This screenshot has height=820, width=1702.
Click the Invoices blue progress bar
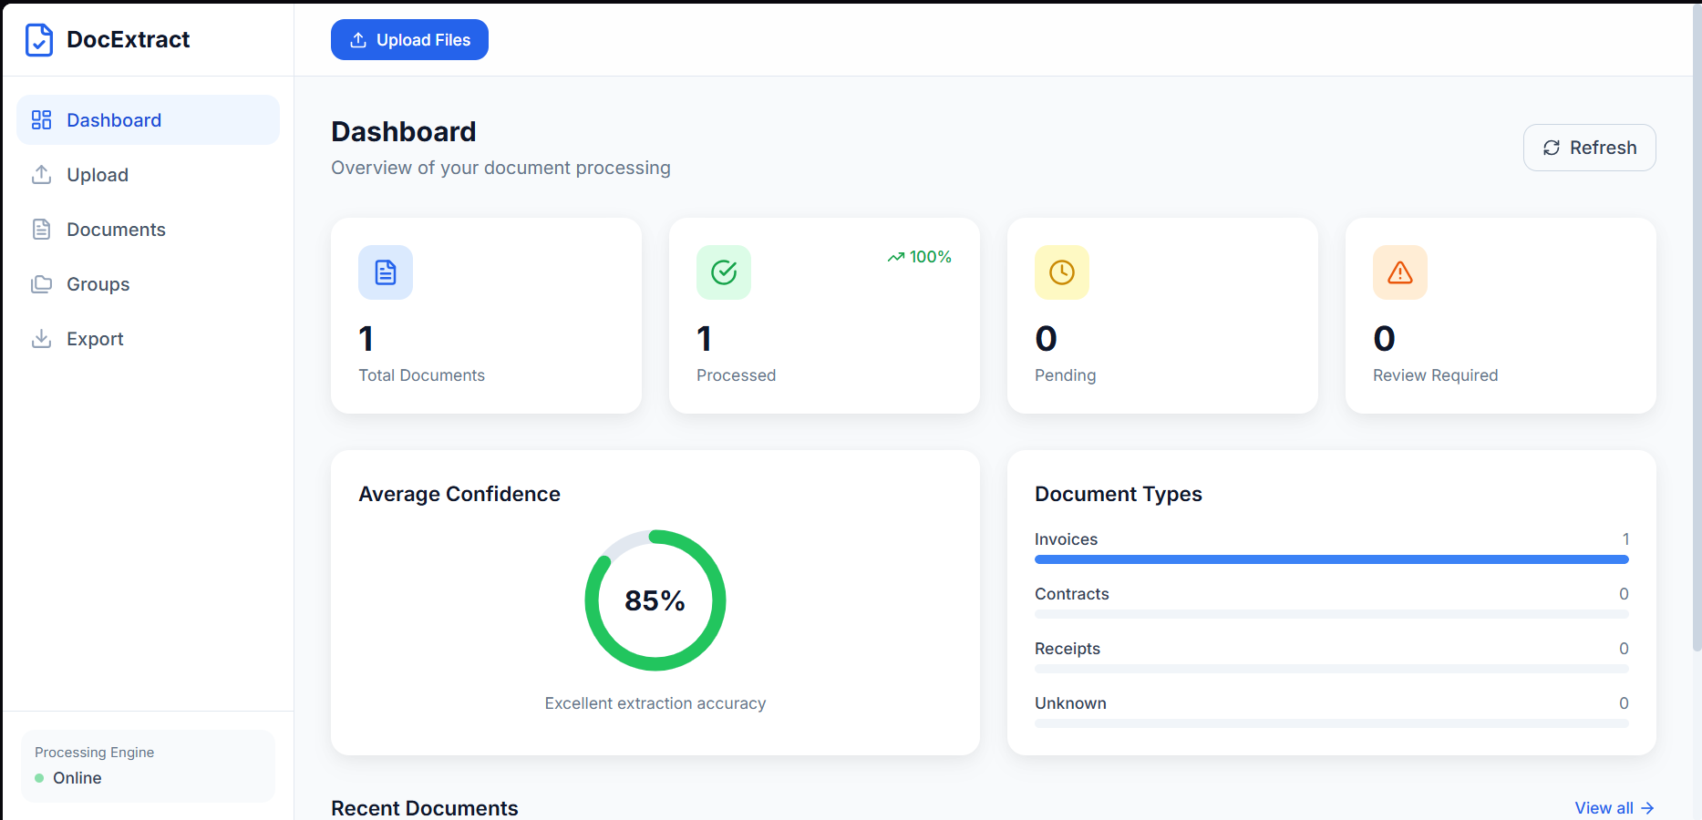click(1331, 559)
